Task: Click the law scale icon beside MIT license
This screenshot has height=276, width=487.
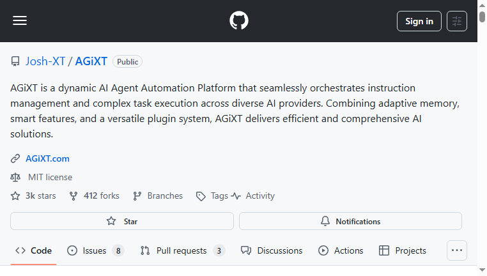Action: (x=15, y=177)
